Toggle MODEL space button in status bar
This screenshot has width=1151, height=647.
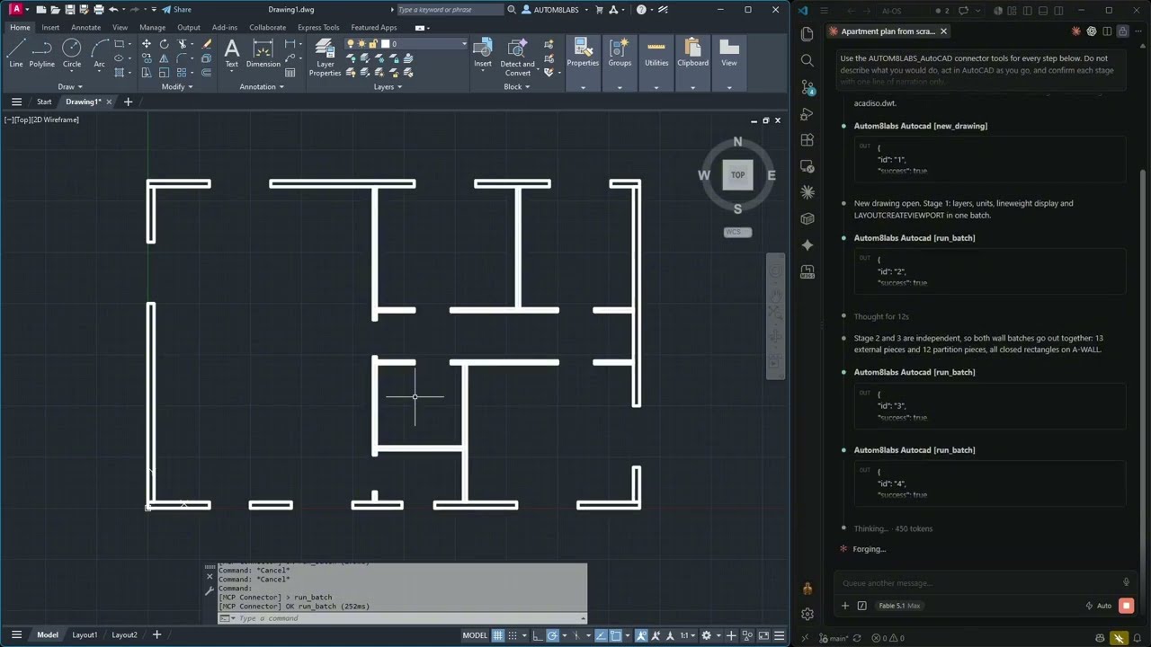475,635
